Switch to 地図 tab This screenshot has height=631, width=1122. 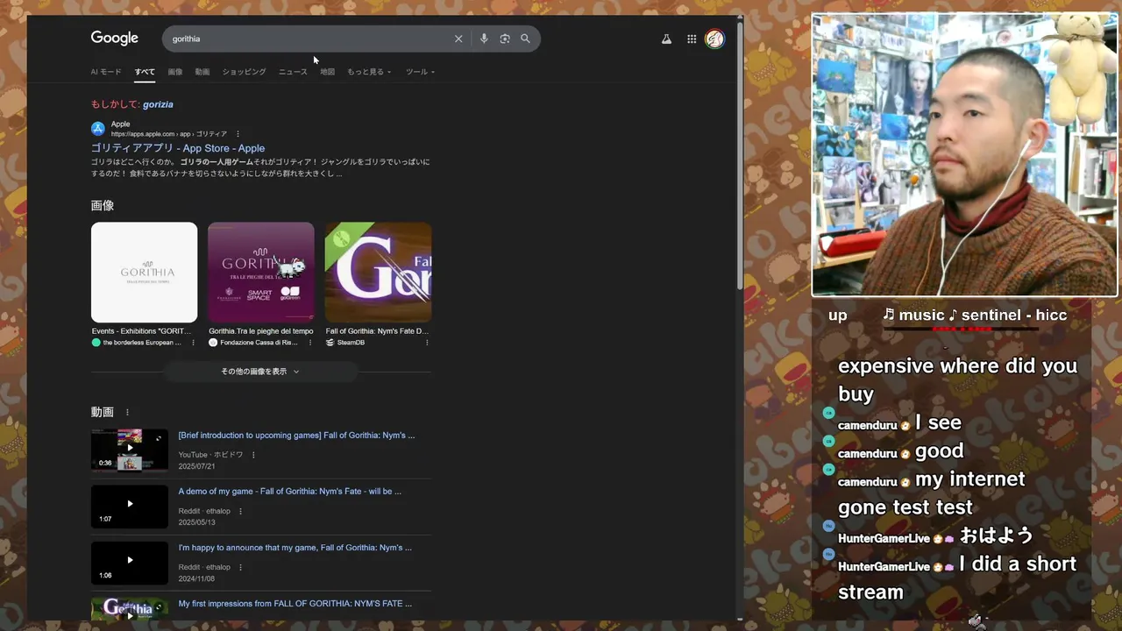(327, 72)
